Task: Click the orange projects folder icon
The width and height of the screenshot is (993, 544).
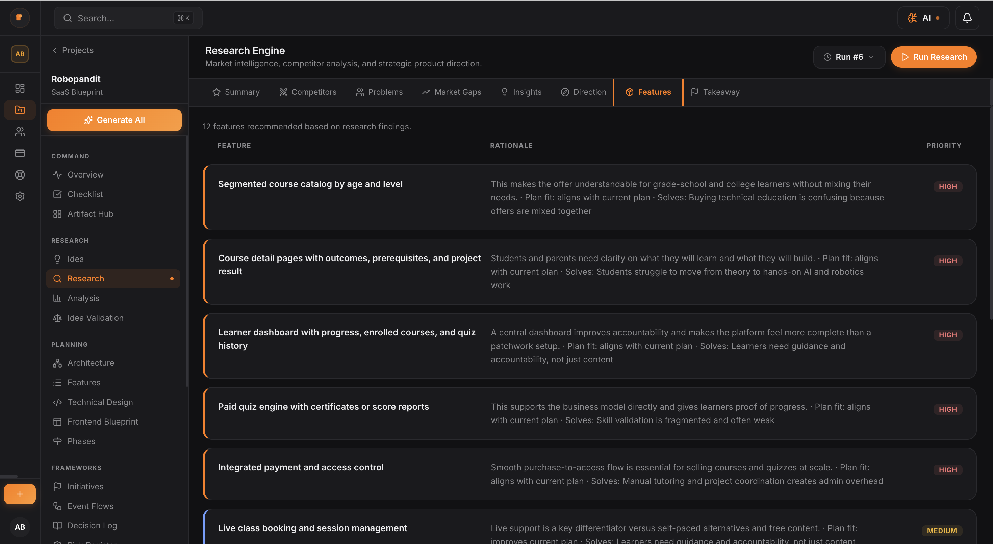Action: [20, 110]
